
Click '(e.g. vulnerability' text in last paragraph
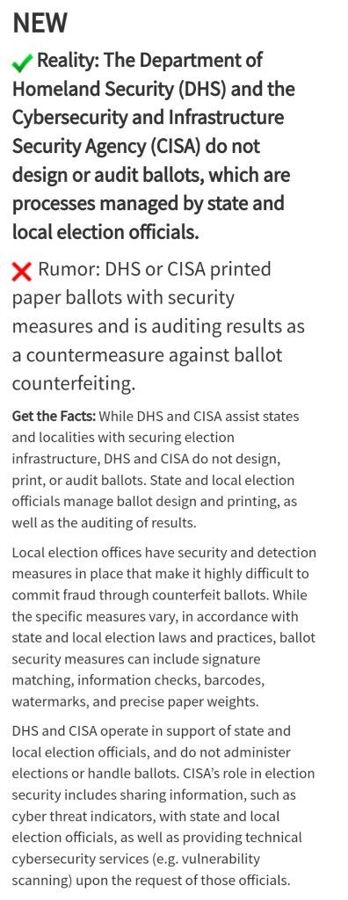[x=205, y=859]
